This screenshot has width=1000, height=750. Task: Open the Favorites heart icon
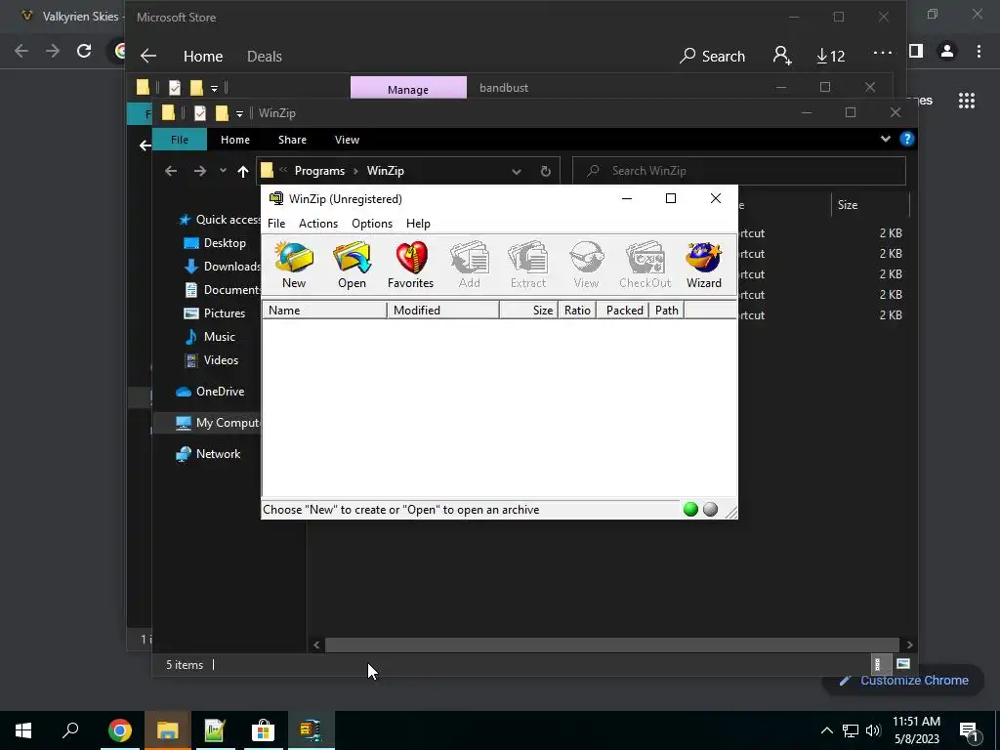(411, 266)
